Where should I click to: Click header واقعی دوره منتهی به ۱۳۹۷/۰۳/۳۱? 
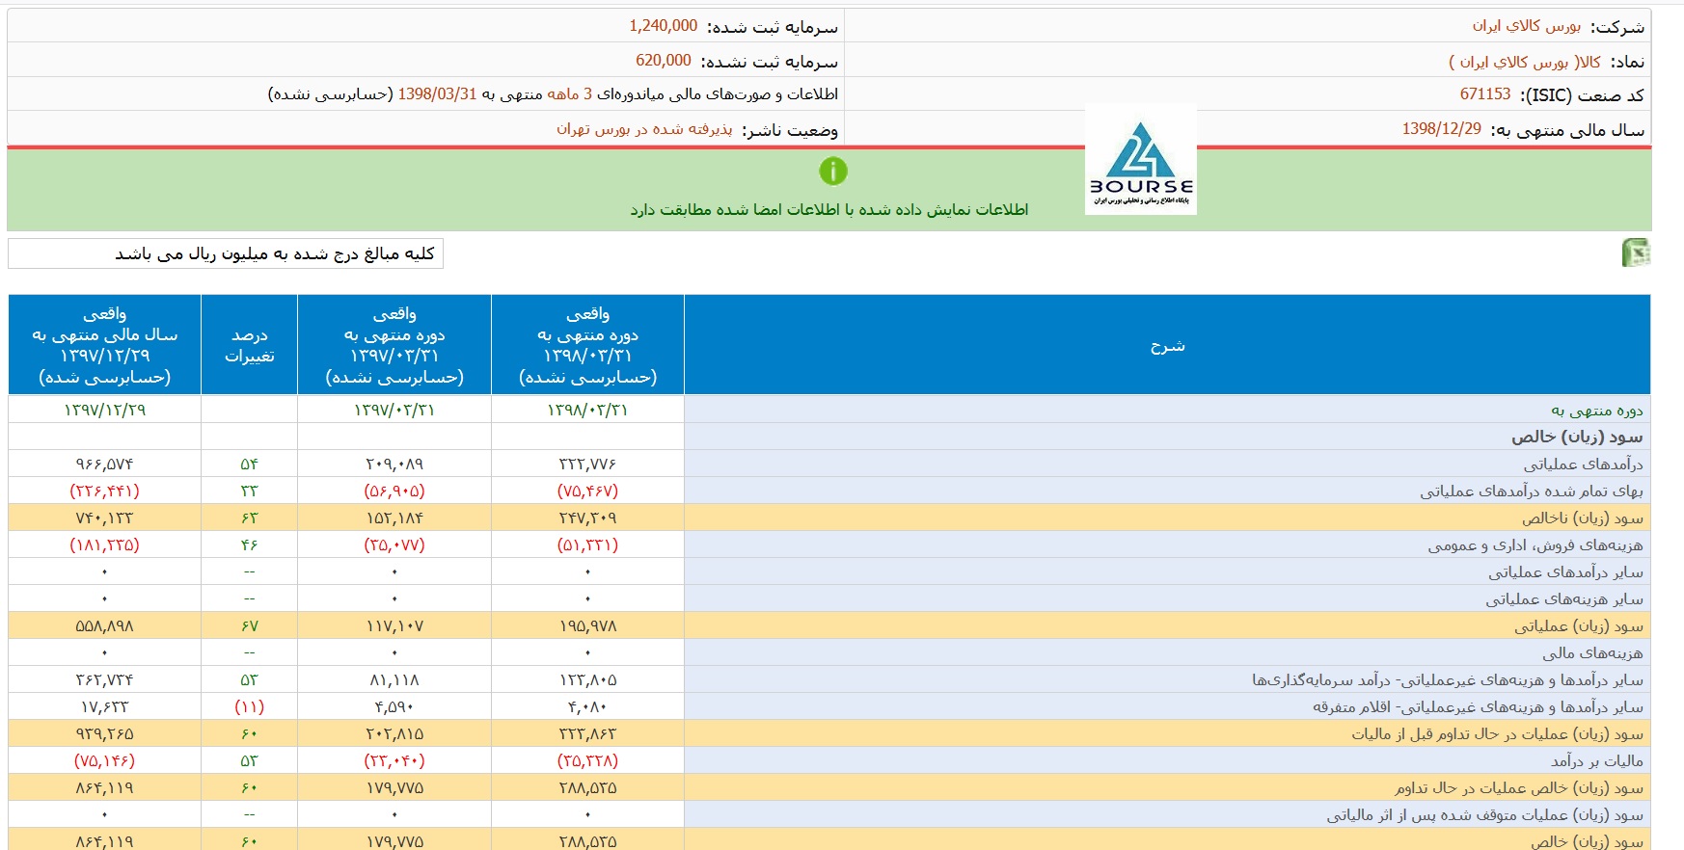coord(394,345)
